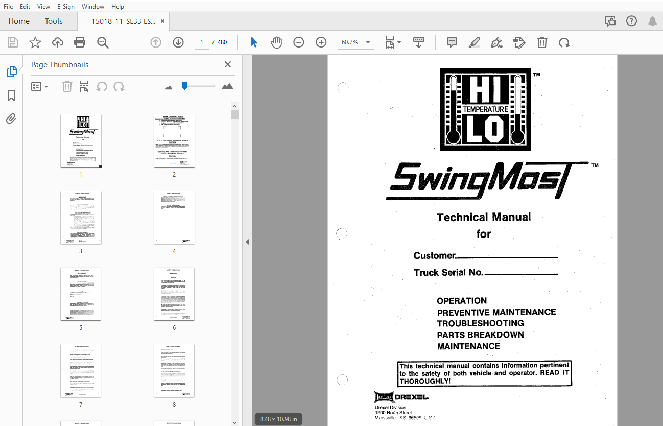Open the Help question mark icon
Screen dimensions: 663x426
pyautogui.click(x=632, y=21)
